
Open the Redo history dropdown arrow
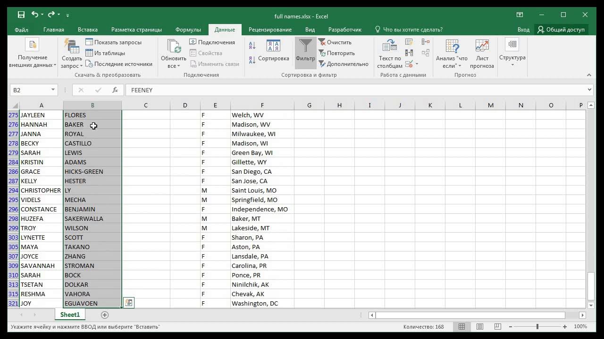[59, 16]
